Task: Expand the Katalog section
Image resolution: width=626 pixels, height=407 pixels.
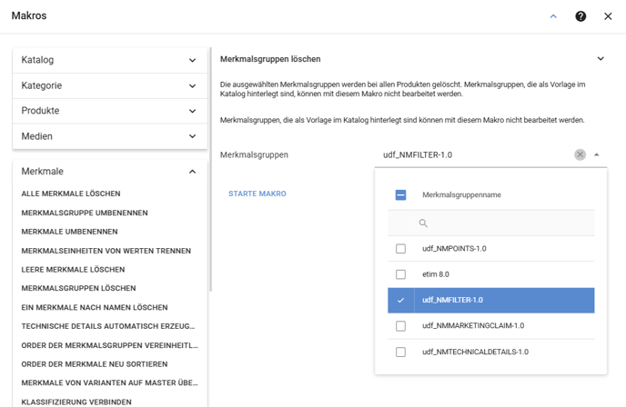Action: 110,60
